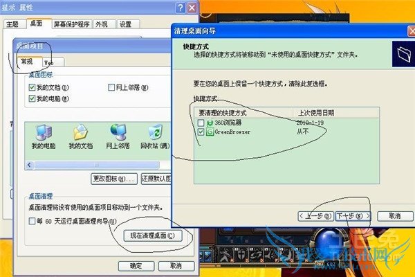Select the Web tab in 桌面项目

tap(53, 62)
